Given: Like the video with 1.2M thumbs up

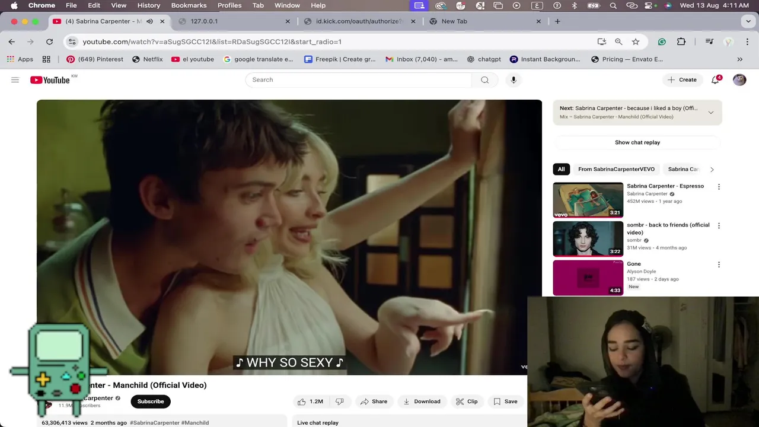Looking at the screenshot, I should (311, 401).
